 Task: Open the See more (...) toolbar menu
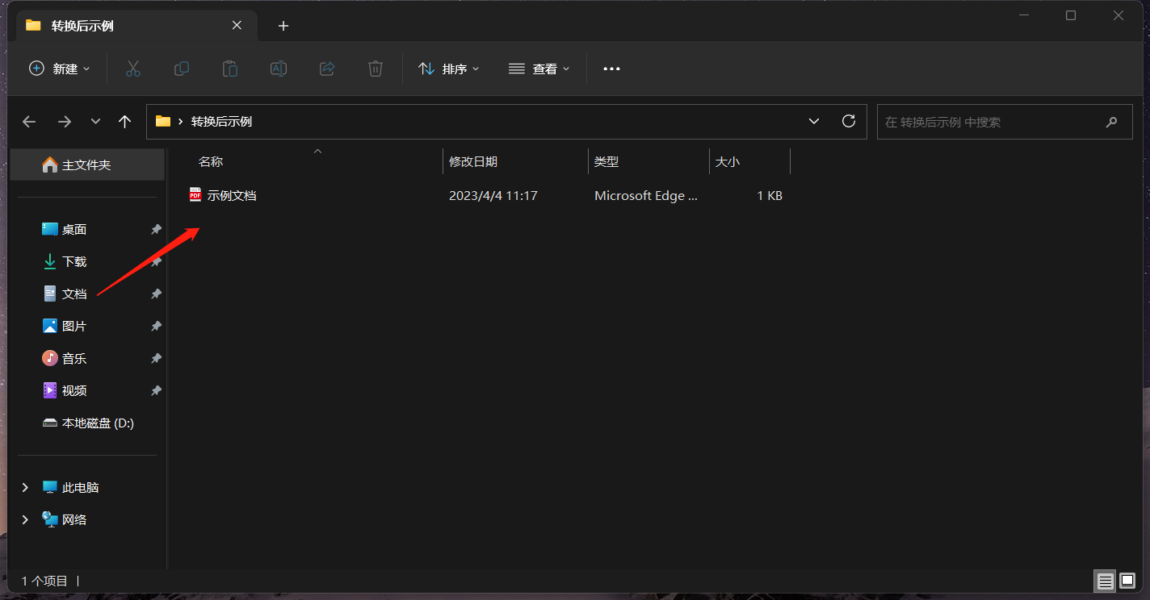point(611,69)
